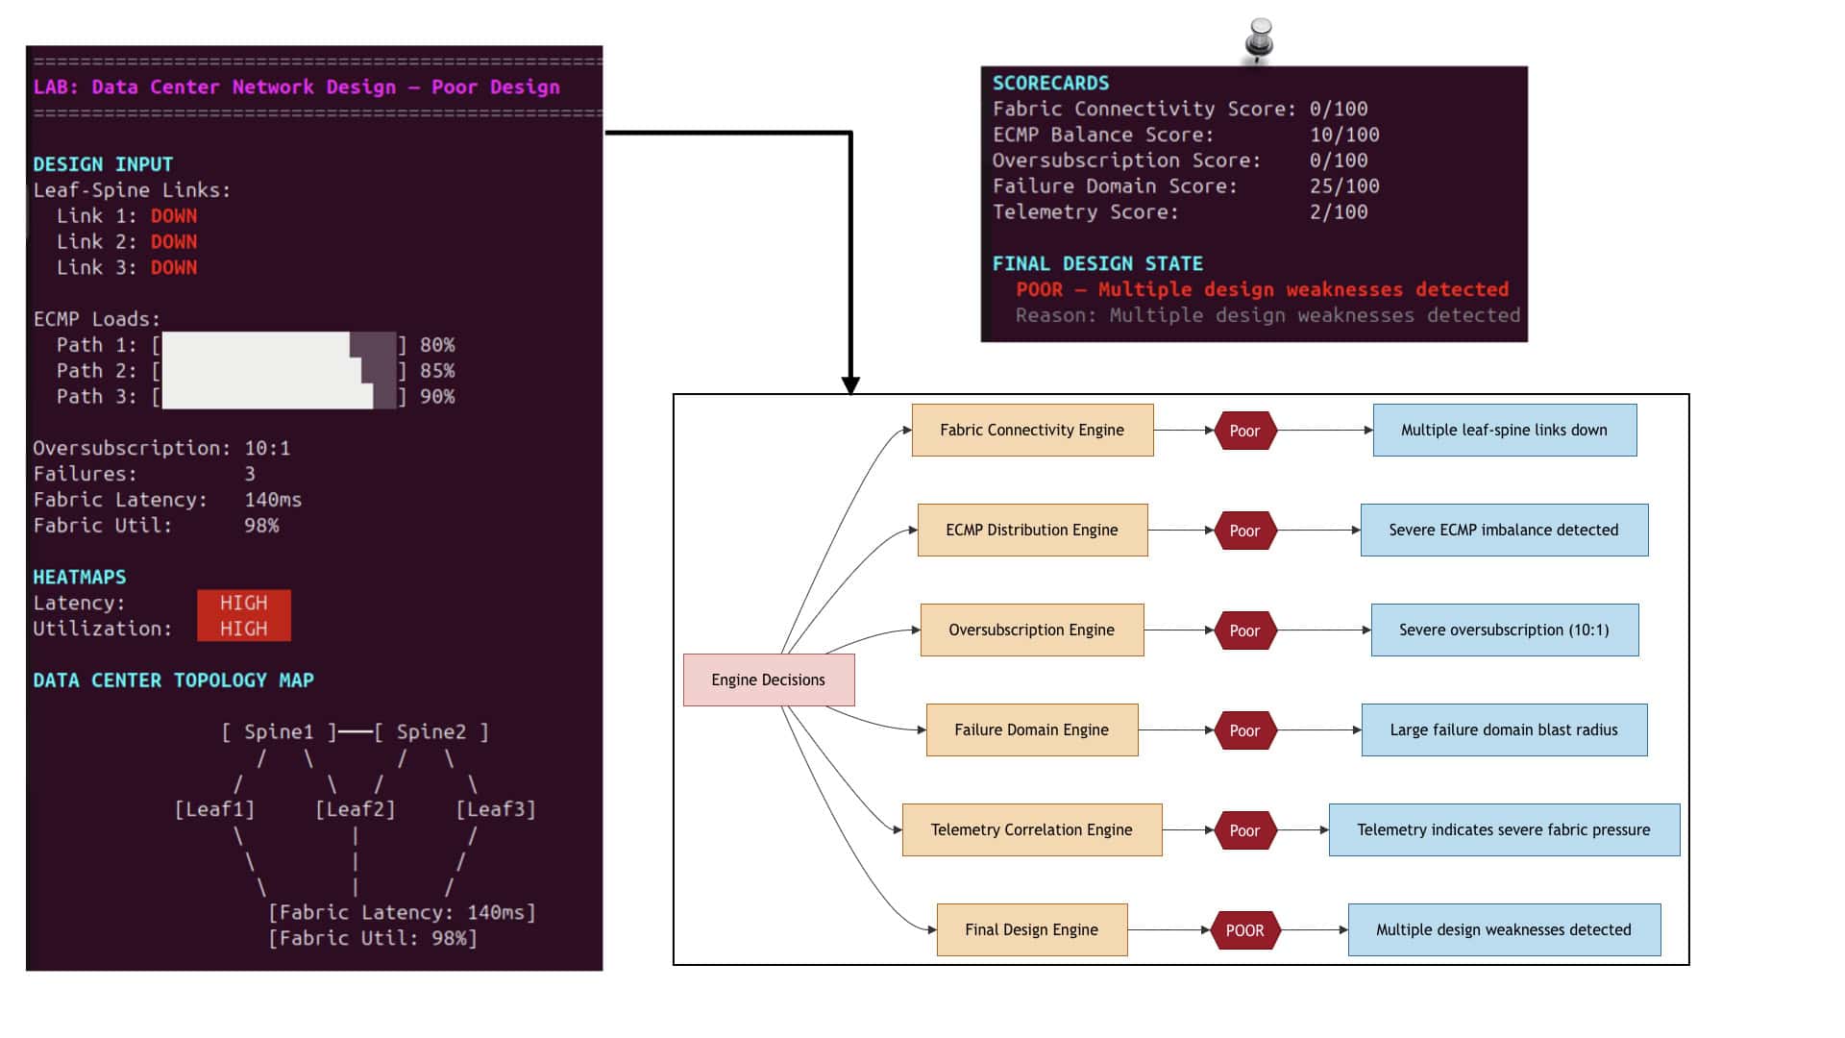Select the Final Design Engine node
The image size is (1845, 1038).
[x=1032, y=929]
